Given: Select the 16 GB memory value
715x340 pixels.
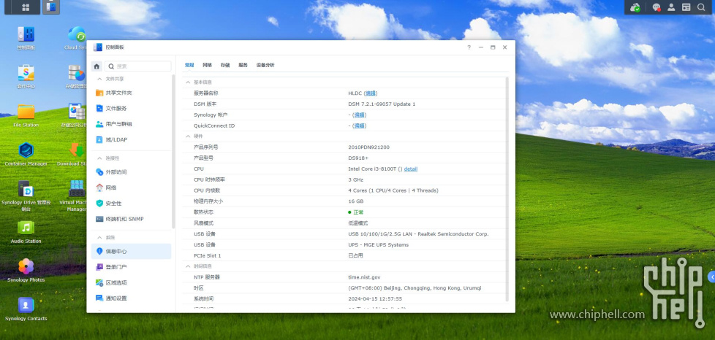Looking at the screenshot, I should [356, 201].
